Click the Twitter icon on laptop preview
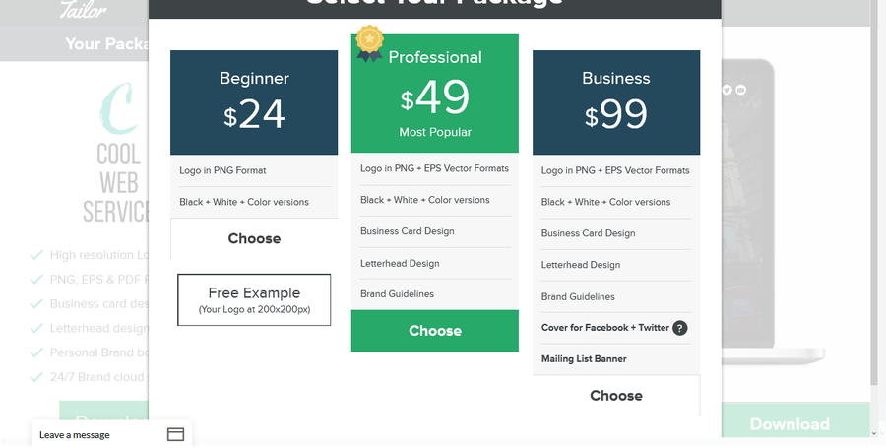Viewport: 886px width, 448px height. click(727, 90)
